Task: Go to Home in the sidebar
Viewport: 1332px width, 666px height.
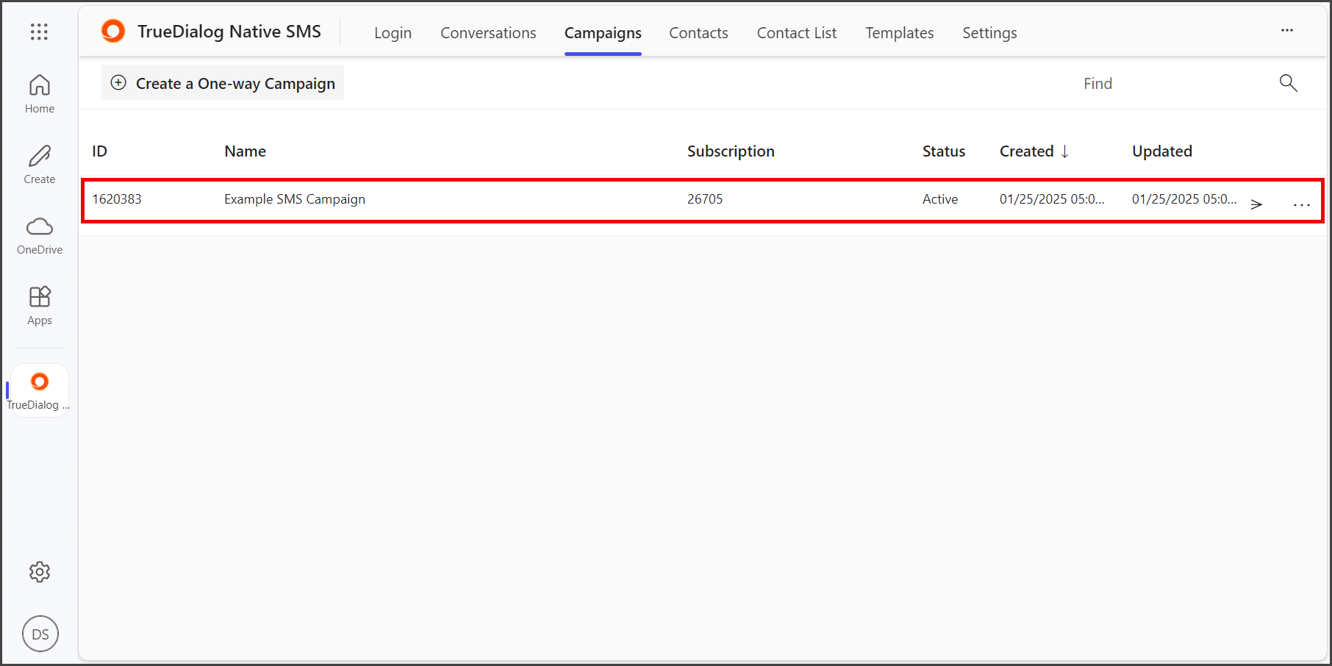Action: [40, 94]
